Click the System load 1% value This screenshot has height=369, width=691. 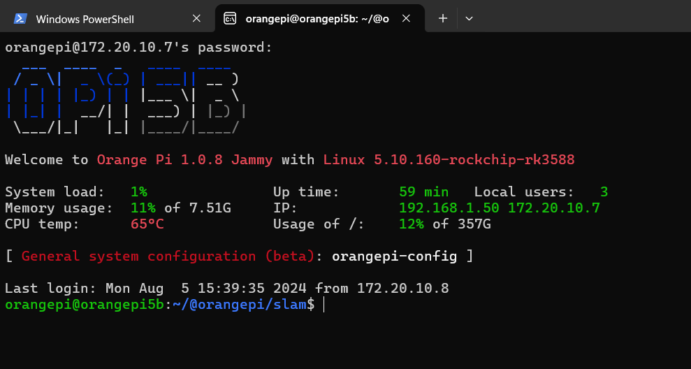click(139, 191)
